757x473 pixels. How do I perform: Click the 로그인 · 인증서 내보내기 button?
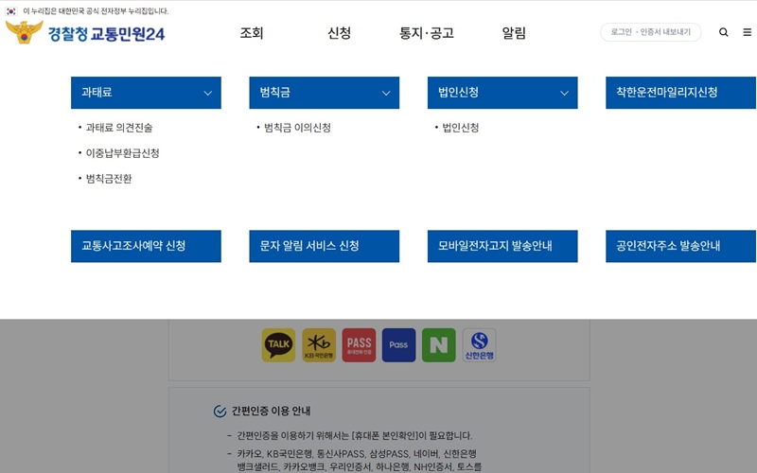click(x=650, y=32)
